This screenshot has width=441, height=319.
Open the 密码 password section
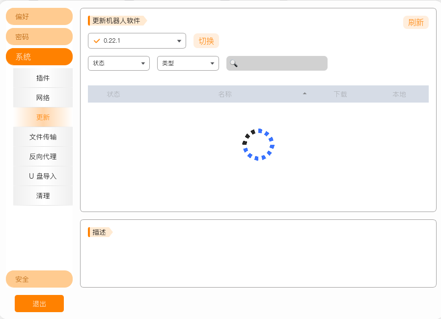pos(39,37)
